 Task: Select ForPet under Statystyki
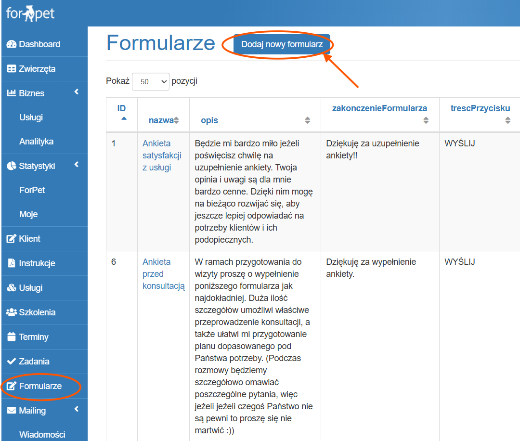(x=32, y=190)
